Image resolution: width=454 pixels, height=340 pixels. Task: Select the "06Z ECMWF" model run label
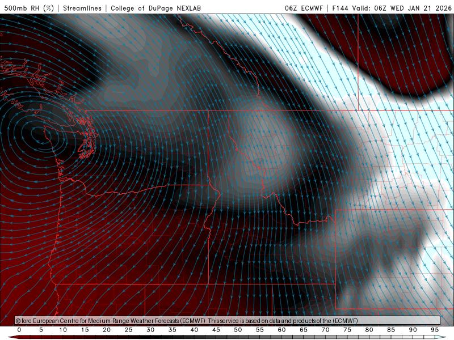(304, 8)
